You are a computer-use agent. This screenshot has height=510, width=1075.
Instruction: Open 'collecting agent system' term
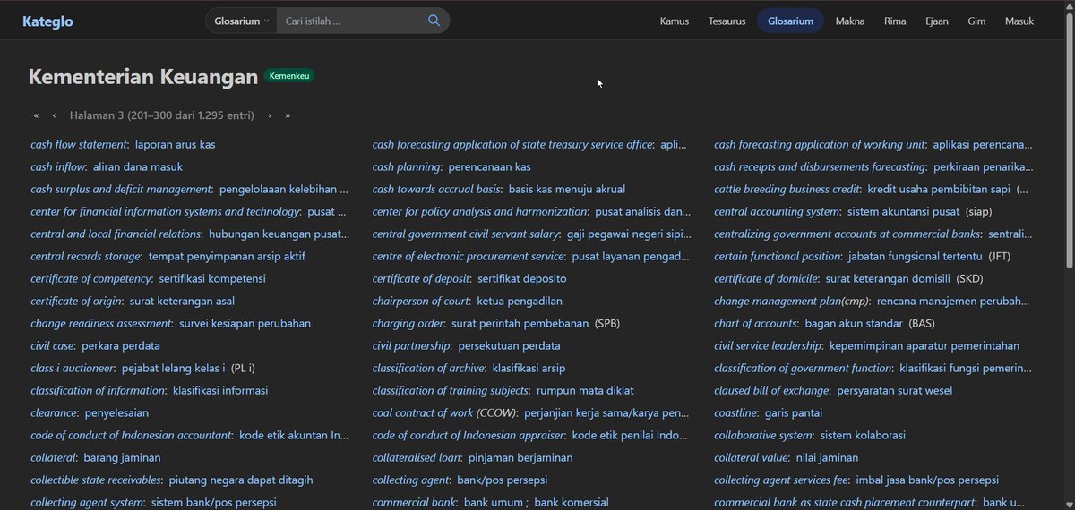(x=87, y=502)
